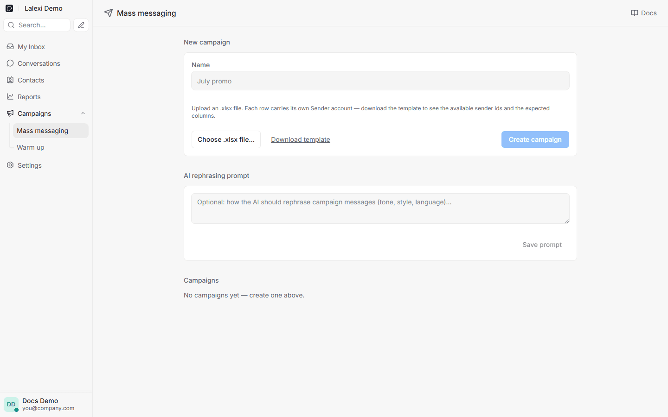The image size is (668, 417).
Task: Click the Reports chart icon
Action: (x=10, y=97)
